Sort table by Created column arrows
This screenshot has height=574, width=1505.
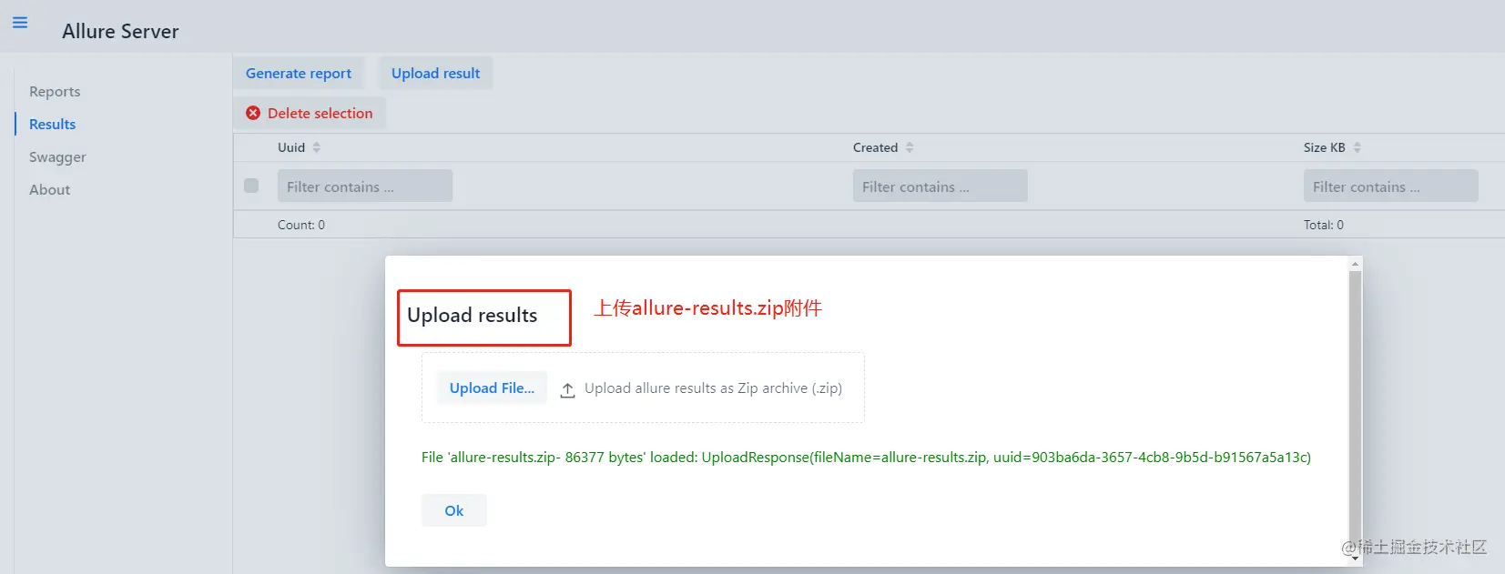(910, 147)
